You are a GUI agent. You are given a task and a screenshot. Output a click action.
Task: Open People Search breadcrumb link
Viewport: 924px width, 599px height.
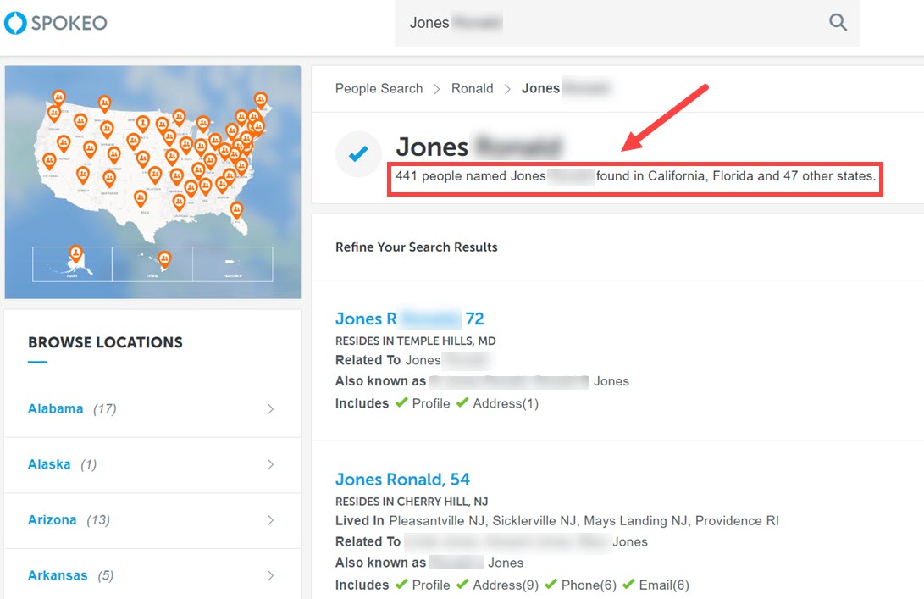379,88
